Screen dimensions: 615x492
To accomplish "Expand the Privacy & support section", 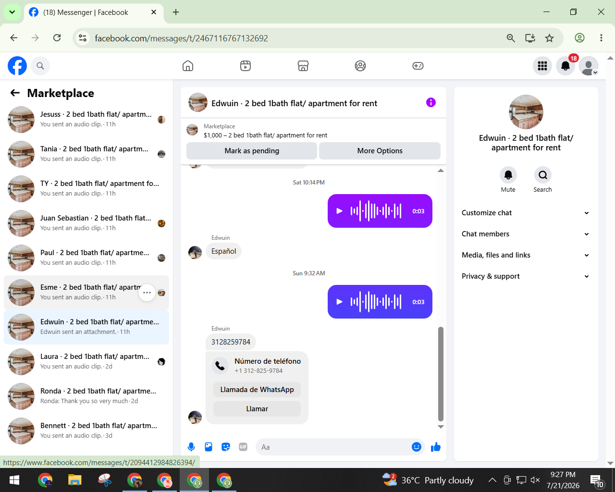I will point(526,276).
